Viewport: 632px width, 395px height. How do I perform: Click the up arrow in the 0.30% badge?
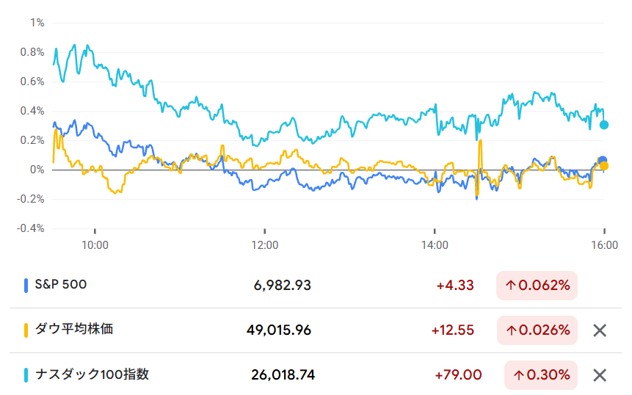[519, 375]
